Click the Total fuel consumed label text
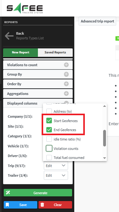 (x=69, y=158)
